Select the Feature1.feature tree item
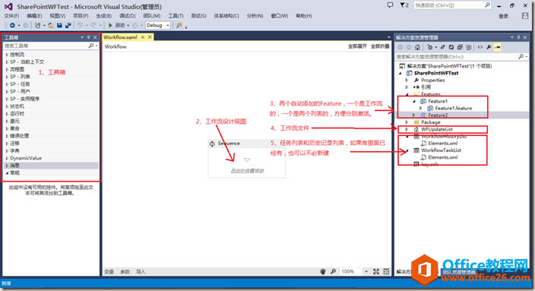535x291 pixels. pos(454,108)
